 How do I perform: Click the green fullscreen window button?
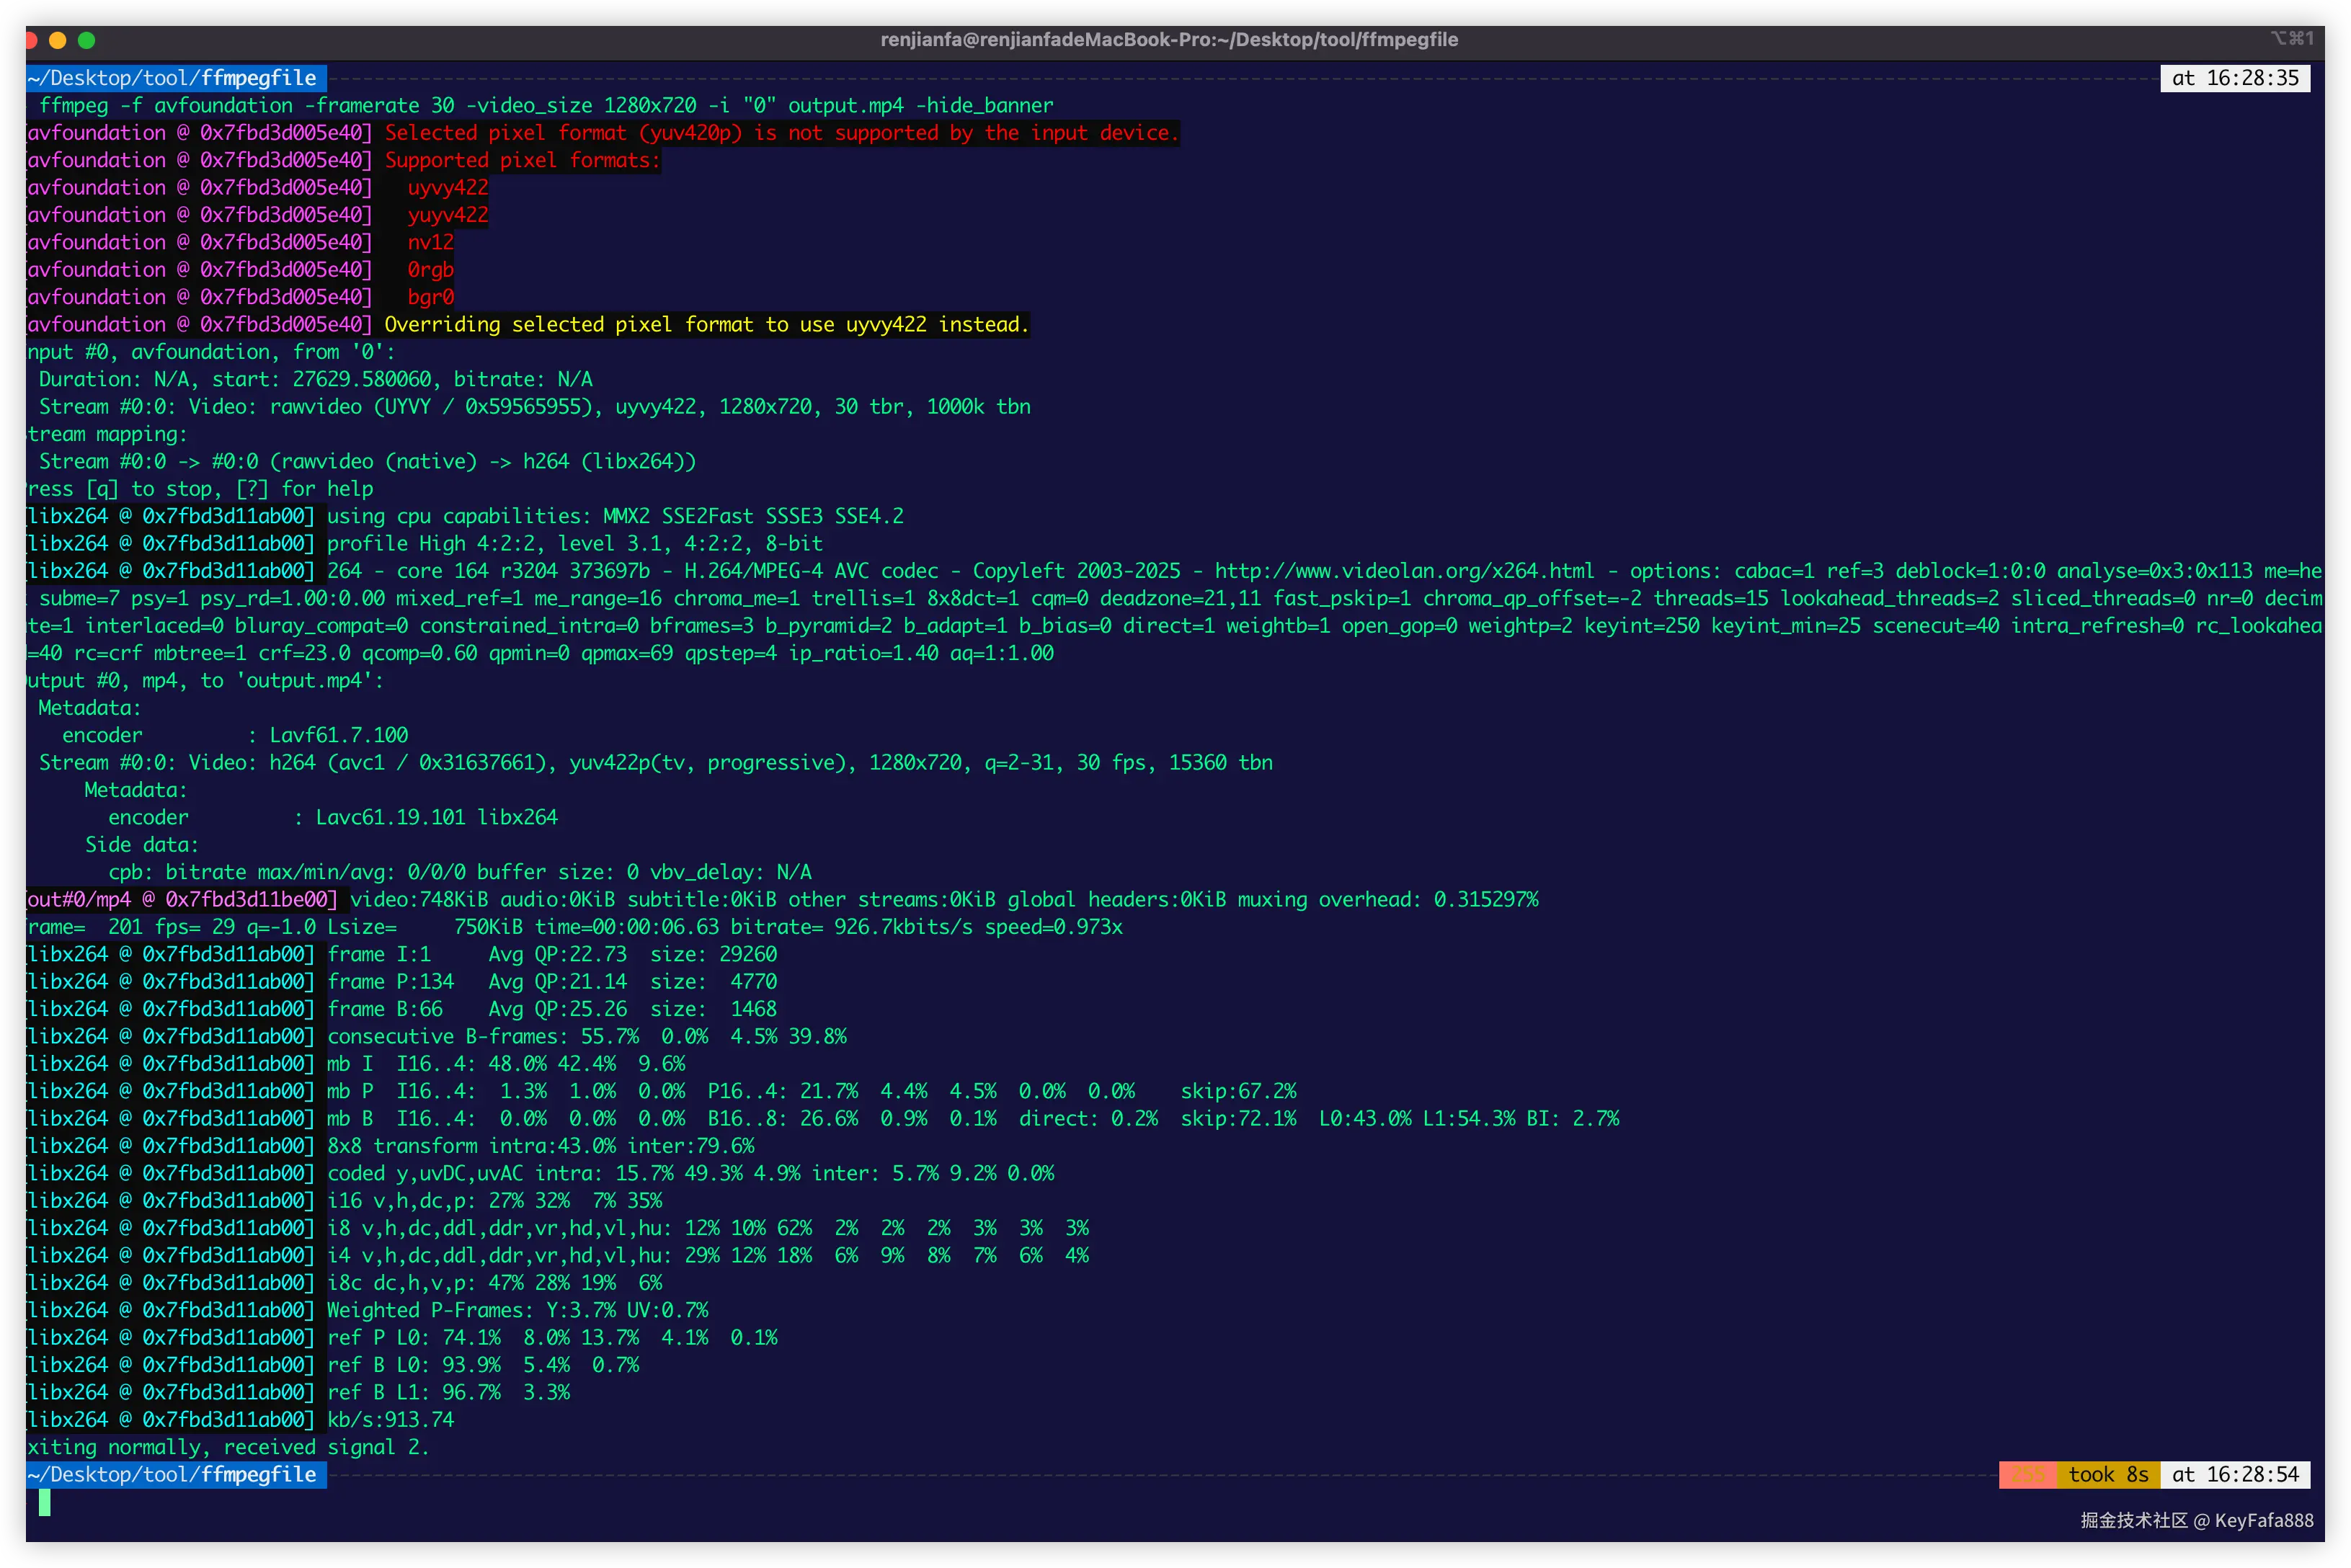click(x=87, y=40)
